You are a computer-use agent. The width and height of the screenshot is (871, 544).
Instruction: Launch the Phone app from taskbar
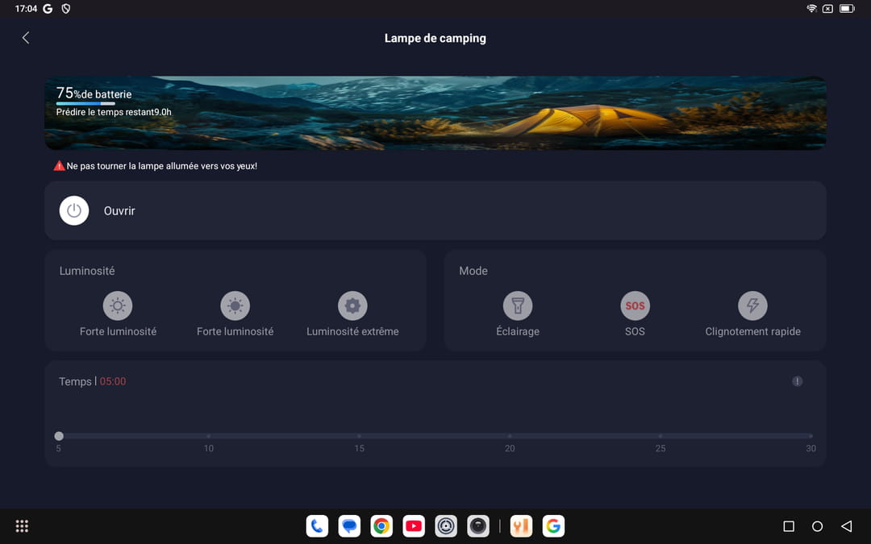coord(317,526)
